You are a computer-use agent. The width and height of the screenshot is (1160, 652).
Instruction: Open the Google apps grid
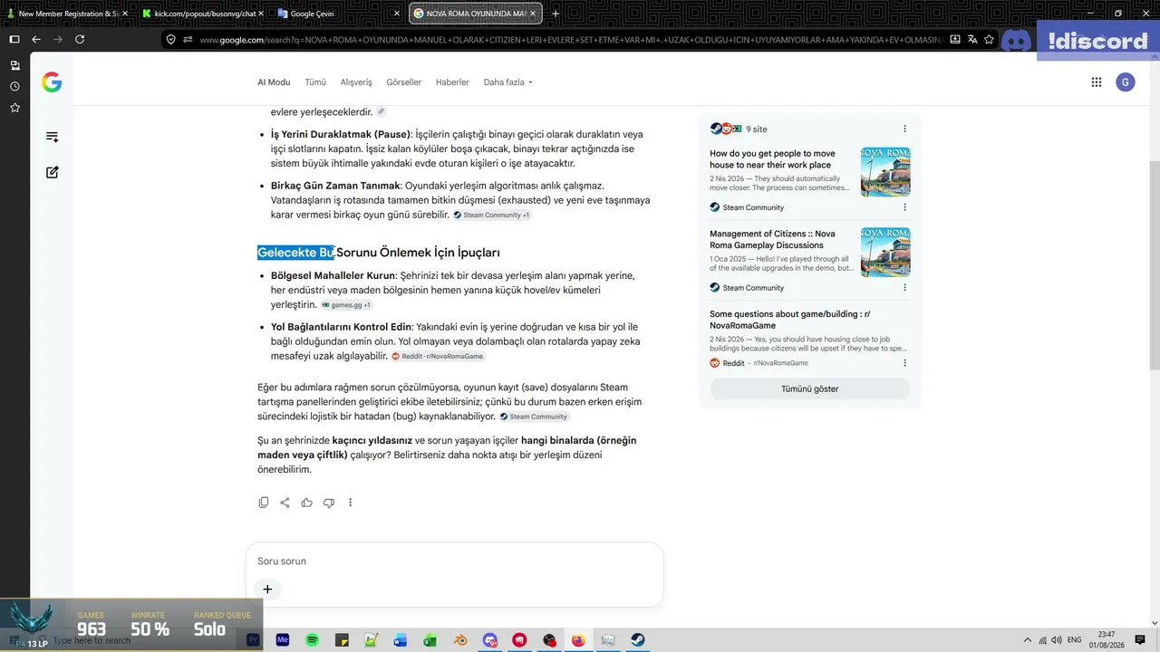[x=1097, y=82]
